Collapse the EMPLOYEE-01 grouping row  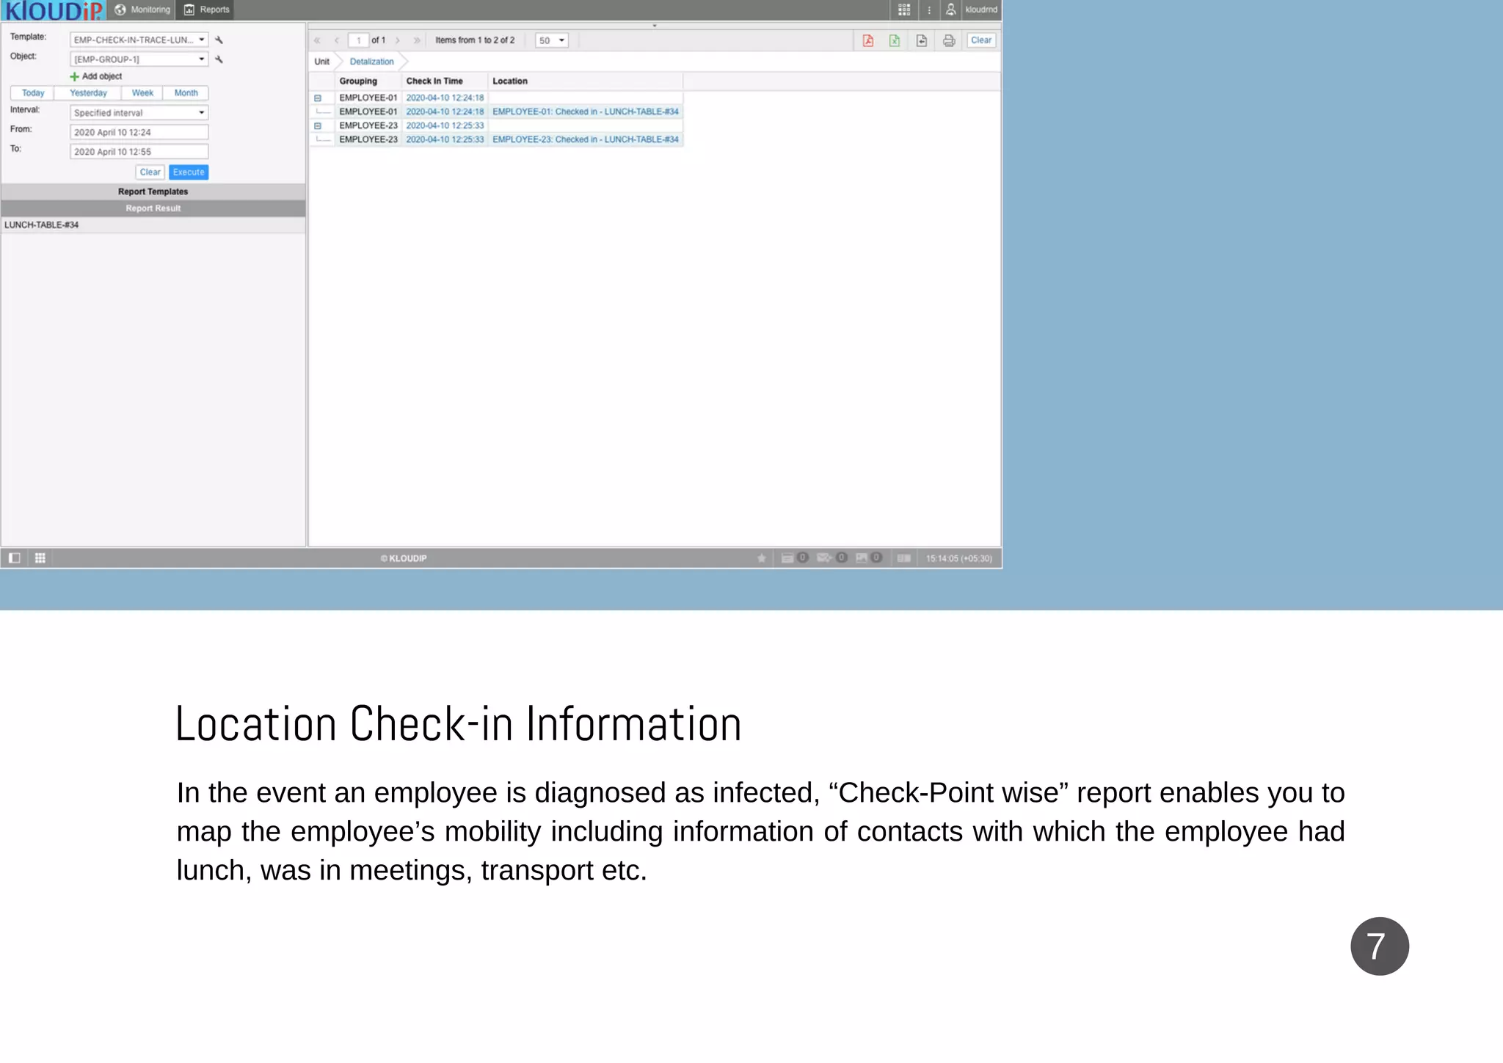coord(318,98)
